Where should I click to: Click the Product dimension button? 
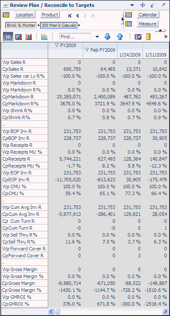50,15
